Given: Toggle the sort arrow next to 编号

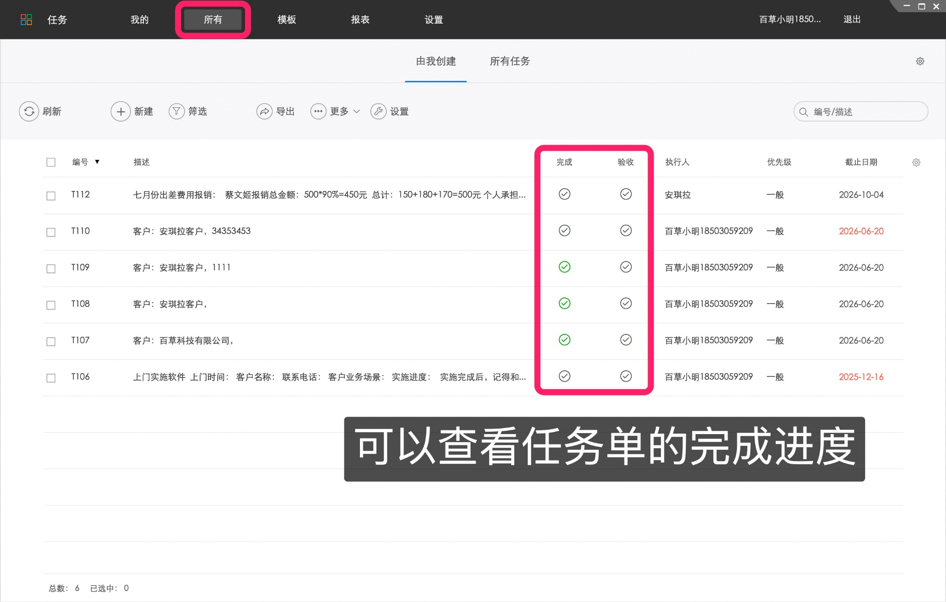Looking at the screenshot, I should (x=97, y=162).
